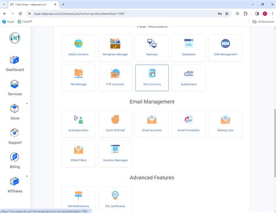
Task: Open FTP Accounts tile
Action: pos(115,78)
